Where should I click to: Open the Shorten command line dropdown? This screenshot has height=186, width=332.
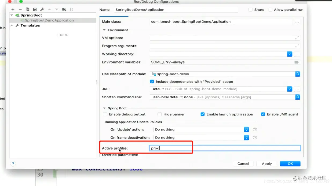click(298, 97)
